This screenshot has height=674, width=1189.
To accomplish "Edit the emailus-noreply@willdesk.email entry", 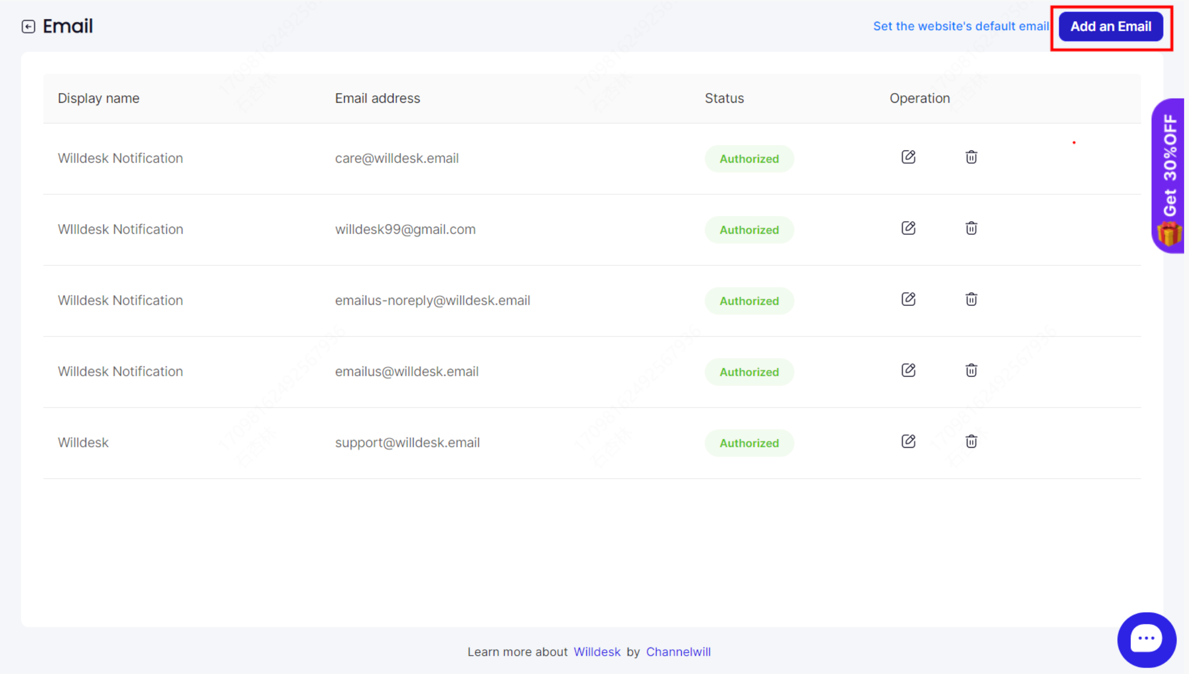I will 908,299.
